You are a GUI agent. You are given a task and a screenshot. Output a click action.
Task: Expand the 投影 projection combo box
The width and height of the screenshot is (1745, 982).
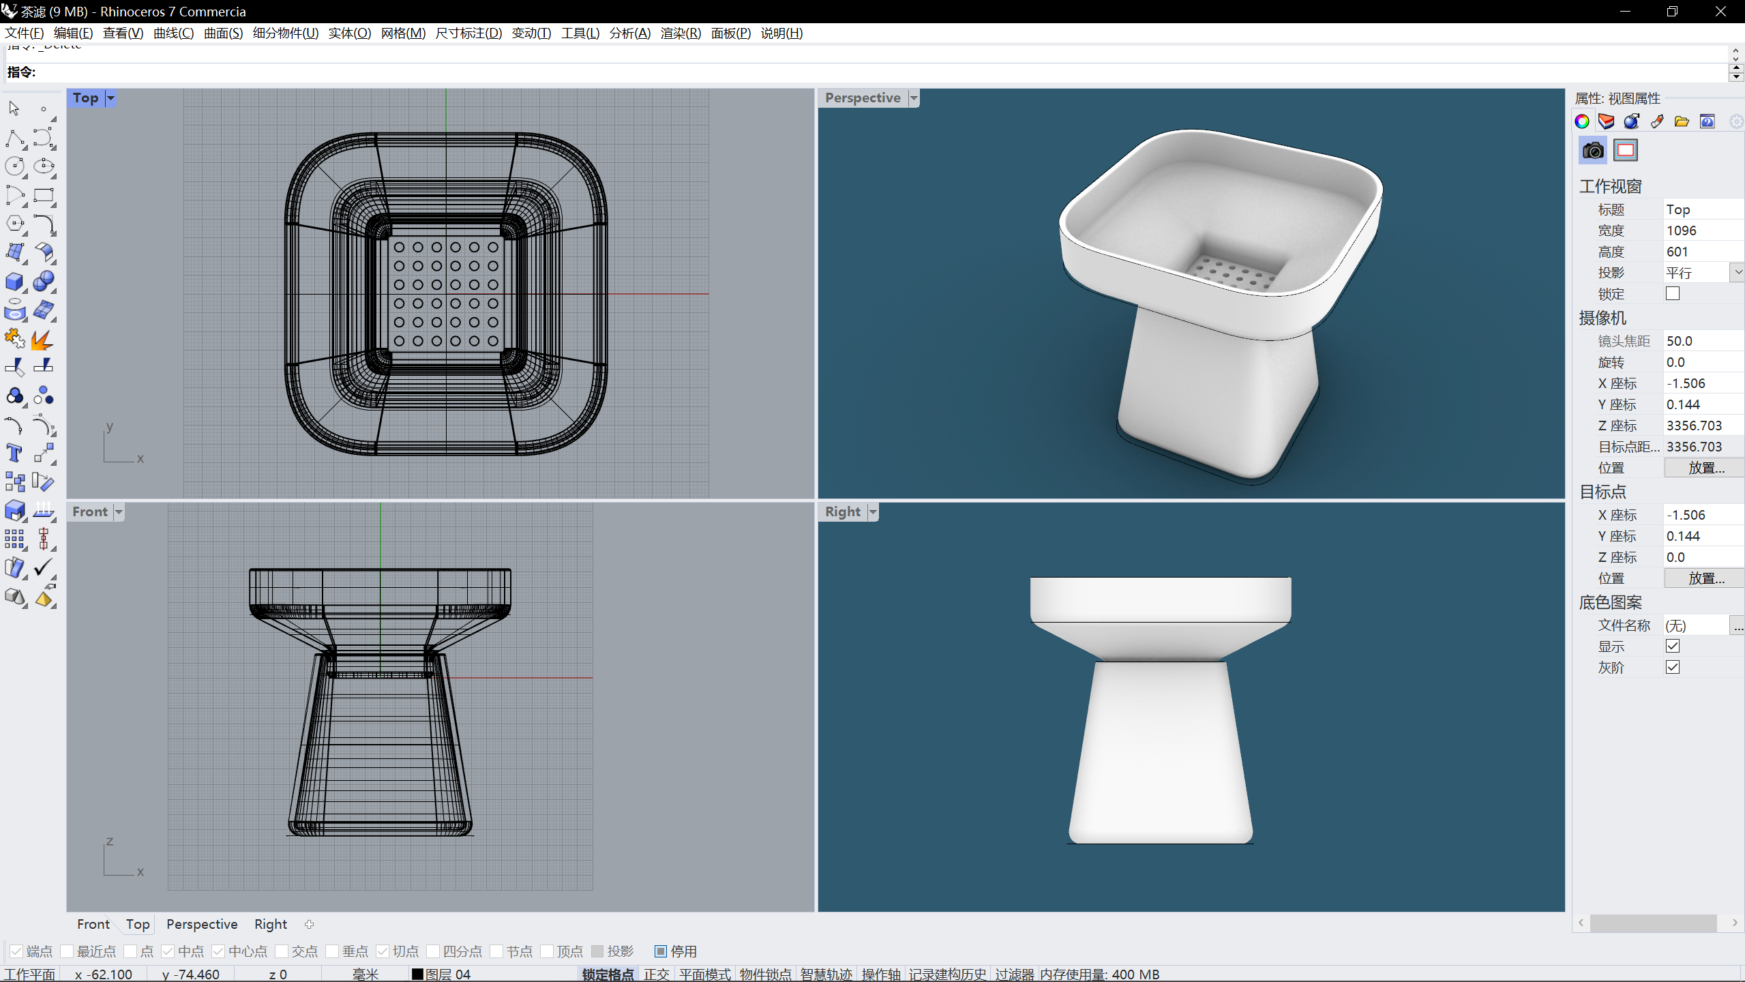1737,273
